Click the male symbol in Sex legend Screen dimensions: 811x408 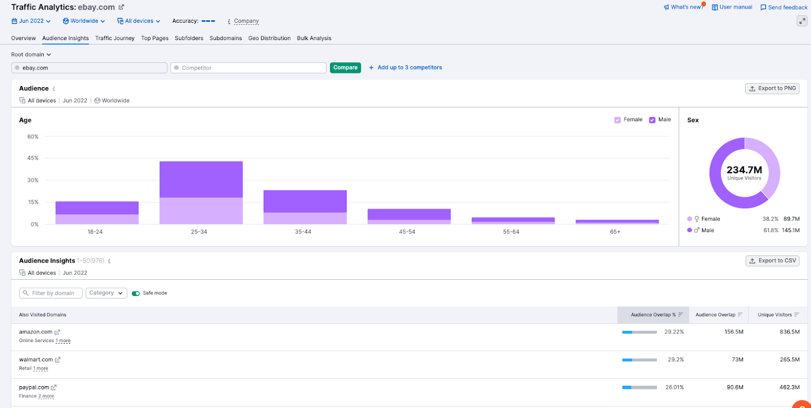point(697,230)
